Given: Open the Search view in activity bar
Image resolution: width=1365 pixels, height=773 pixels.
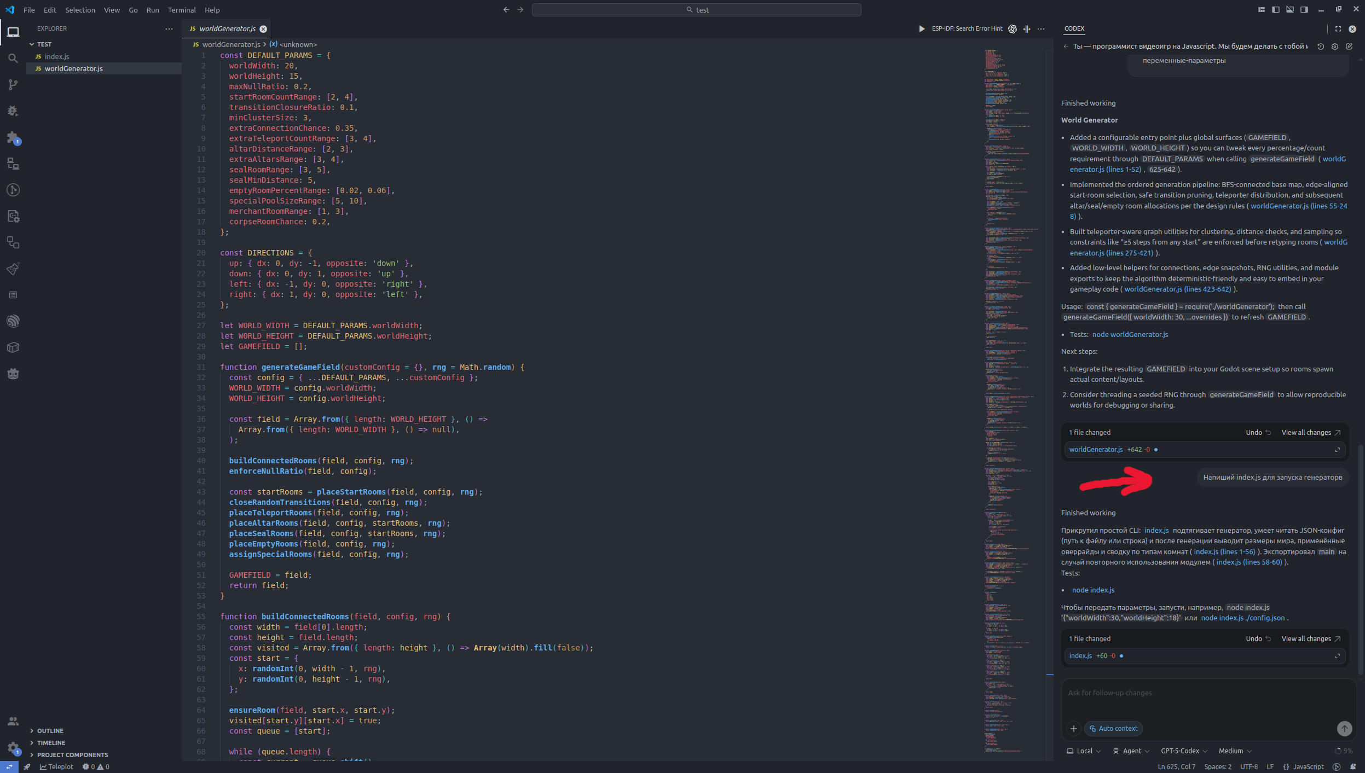Looking at the screenshot, I should [13, 58].
